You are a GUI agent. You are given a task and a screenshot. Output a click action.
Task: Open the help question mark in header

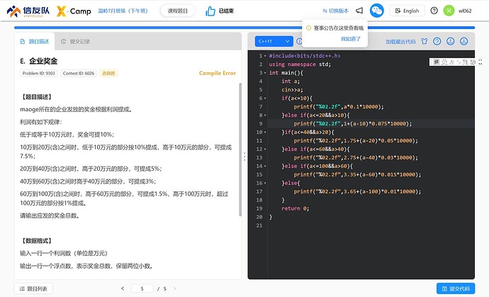tap(434, 11)
